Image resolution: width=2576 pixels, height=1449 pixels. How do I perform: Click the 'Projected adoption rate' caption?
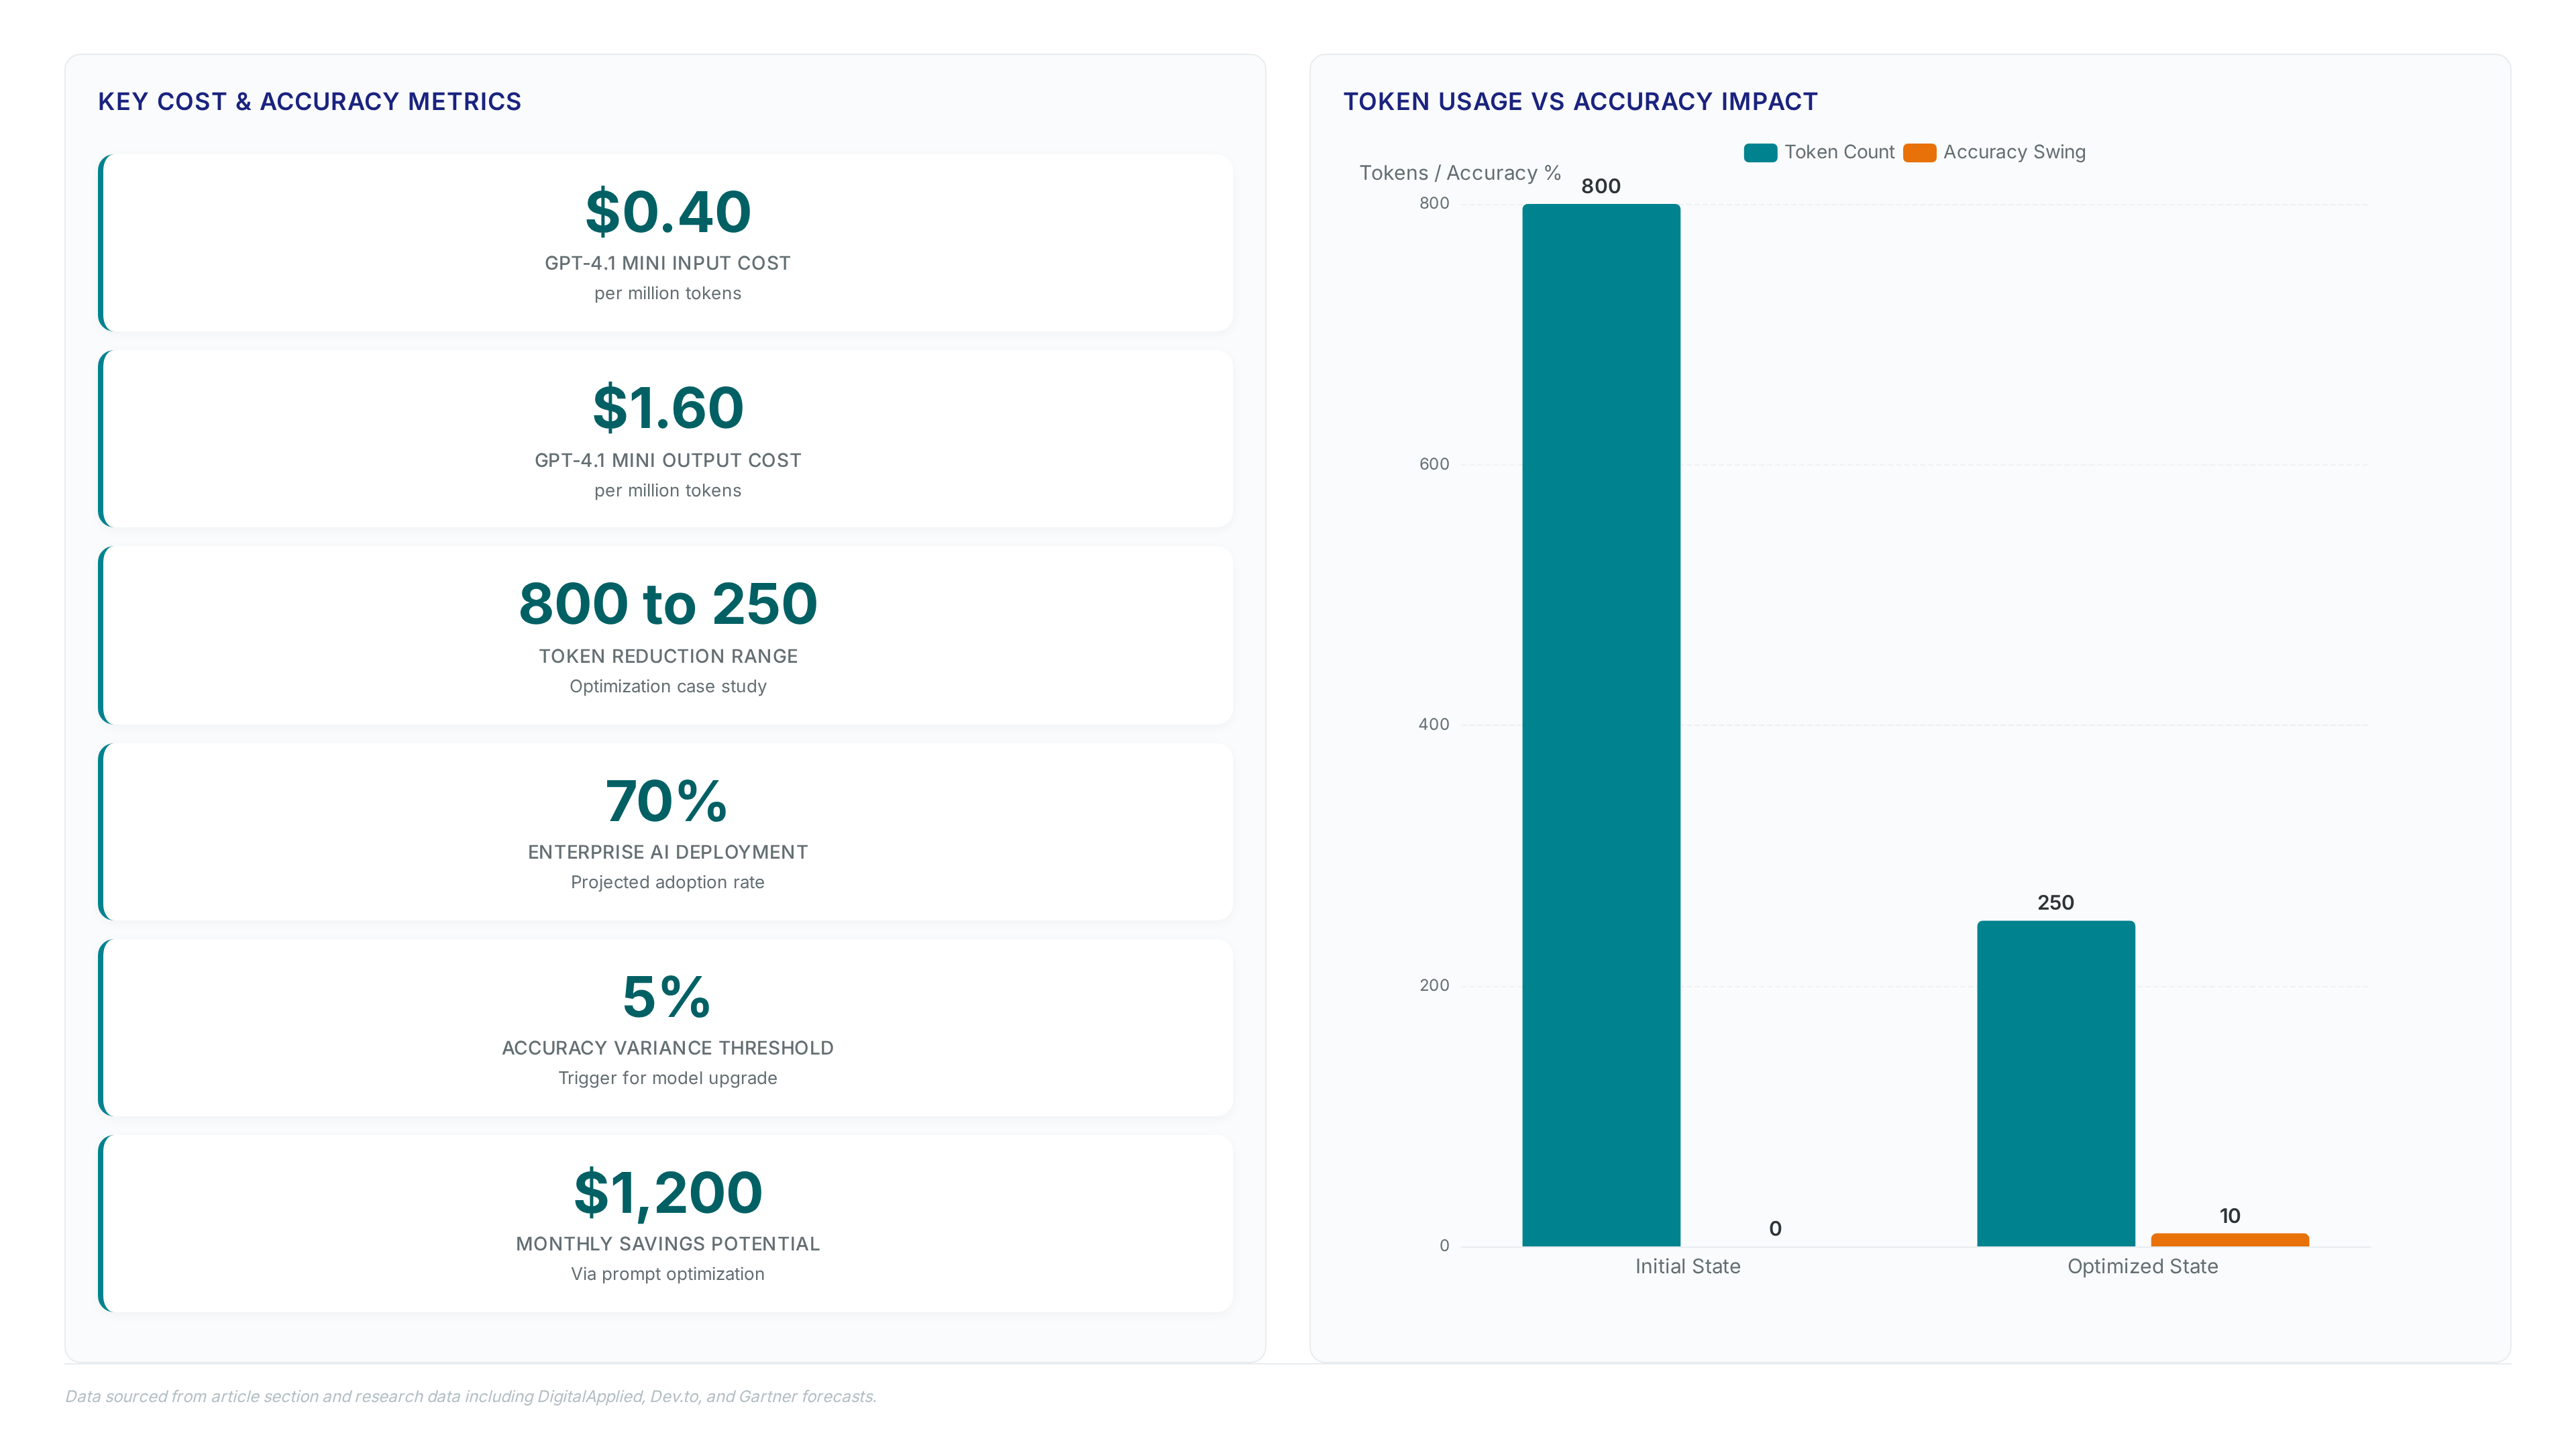[668, 882]
